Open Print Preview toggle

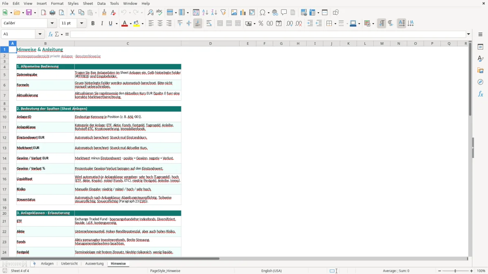point(61,13)
